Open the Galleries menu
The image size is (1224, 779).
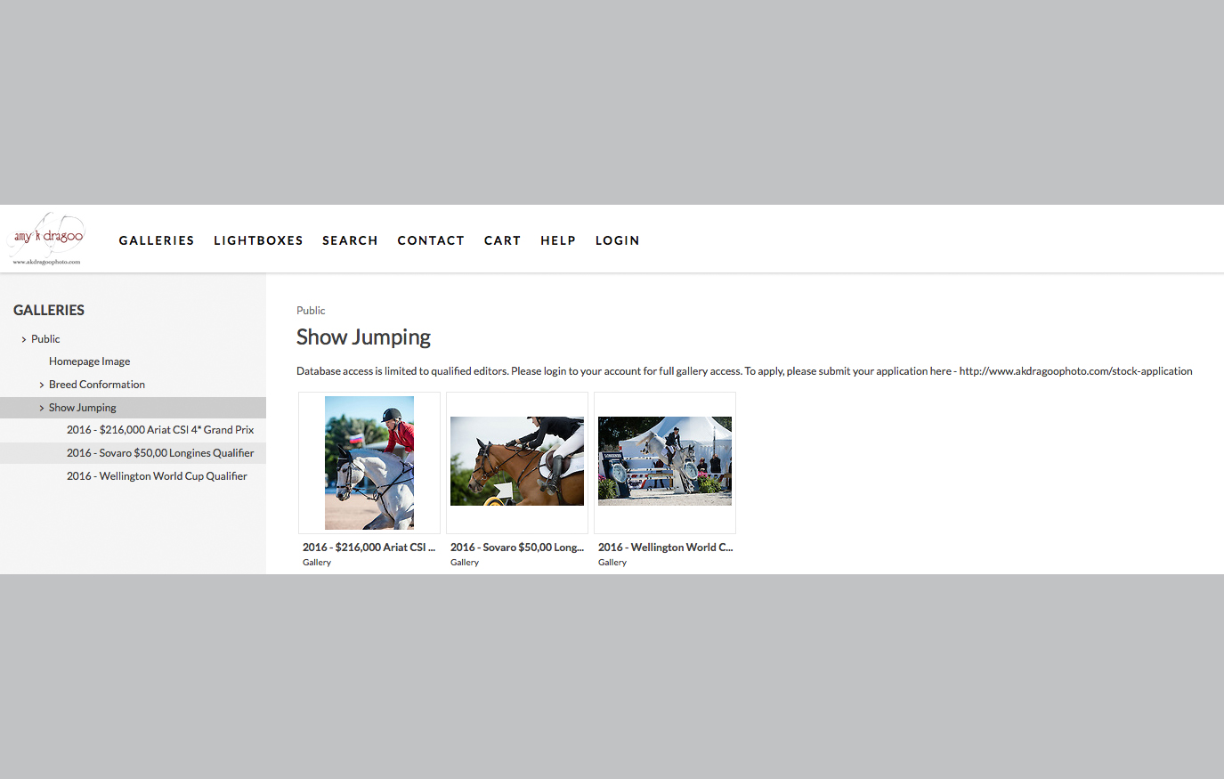click(x=157, y=240)
